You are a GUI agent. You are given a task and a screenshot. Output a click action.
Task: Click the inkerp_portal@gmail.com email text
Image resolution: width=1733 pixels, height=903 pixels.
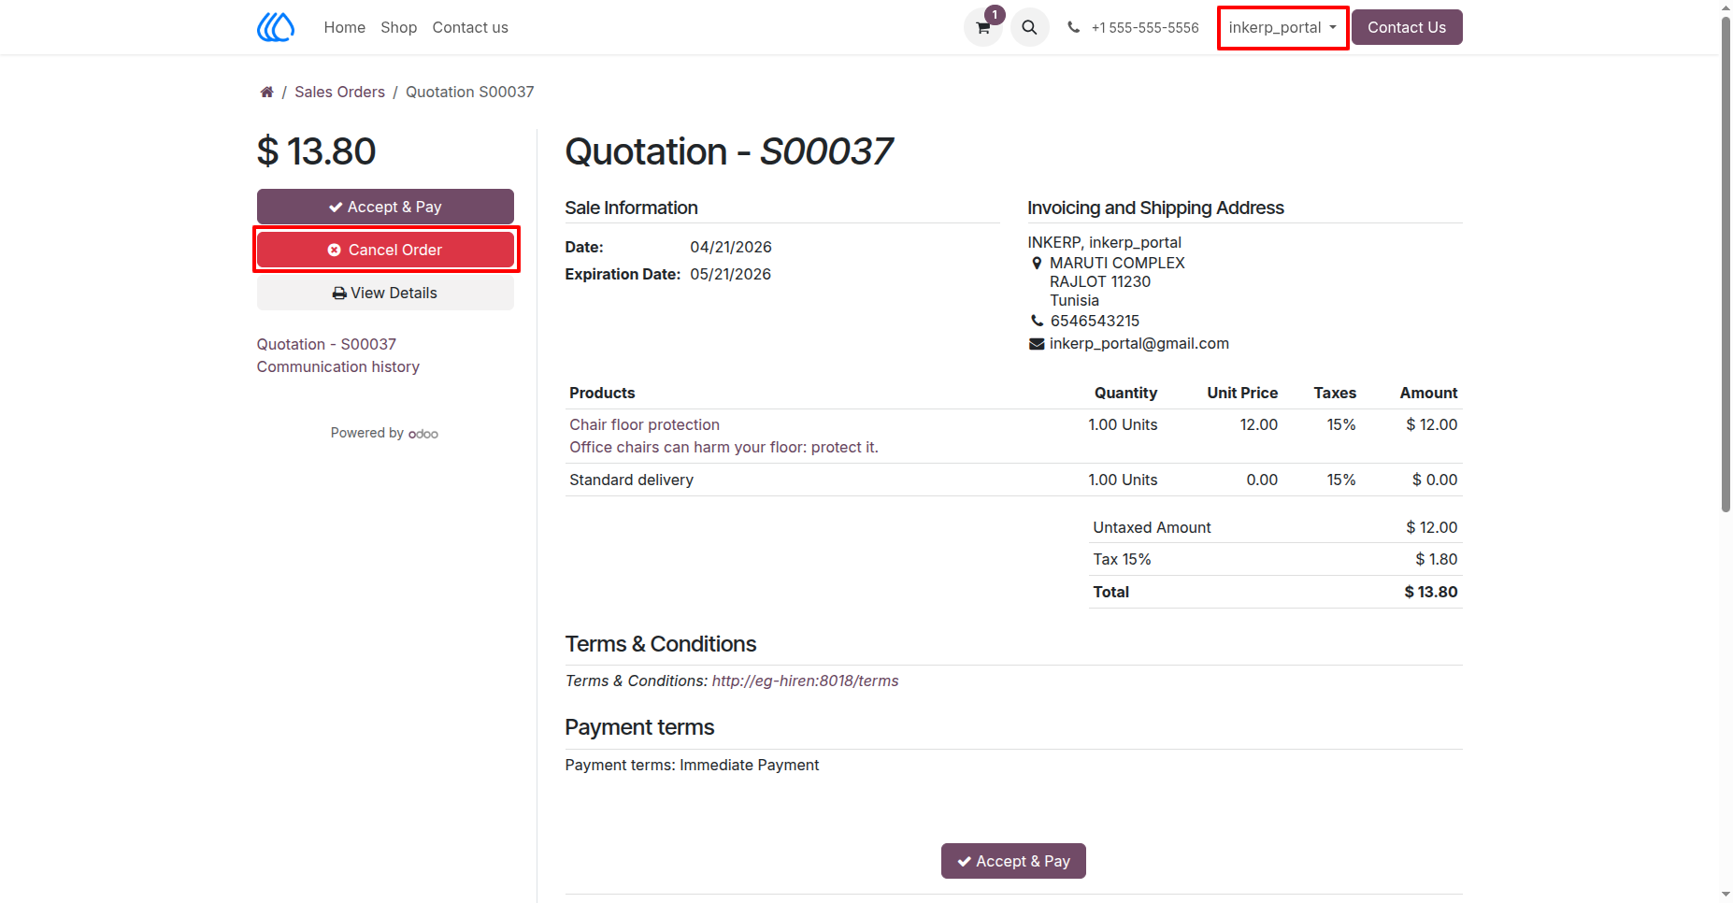pyautogui.click(x=1139, y=343)
